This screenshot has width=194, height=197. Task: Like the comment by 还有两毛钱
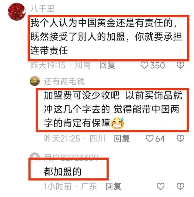149,139
